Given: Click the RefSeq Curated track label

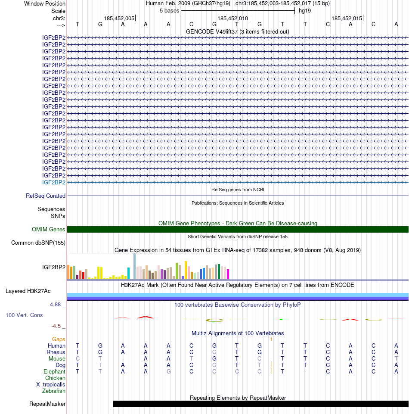Looking at the screenshot, I should pos(45,196).
